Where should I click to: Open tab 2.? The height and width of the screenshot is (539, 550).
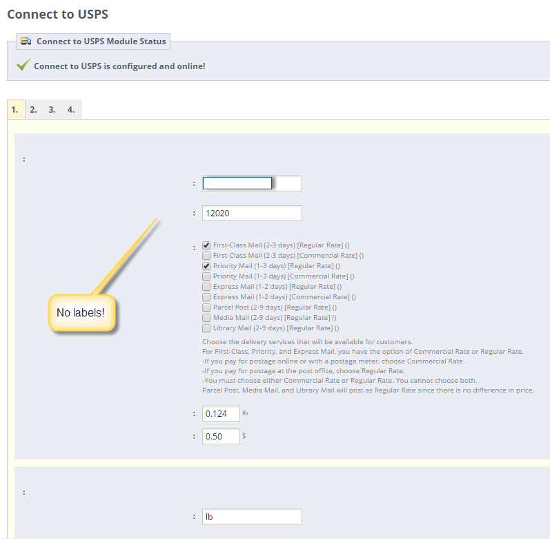(33, 110)
